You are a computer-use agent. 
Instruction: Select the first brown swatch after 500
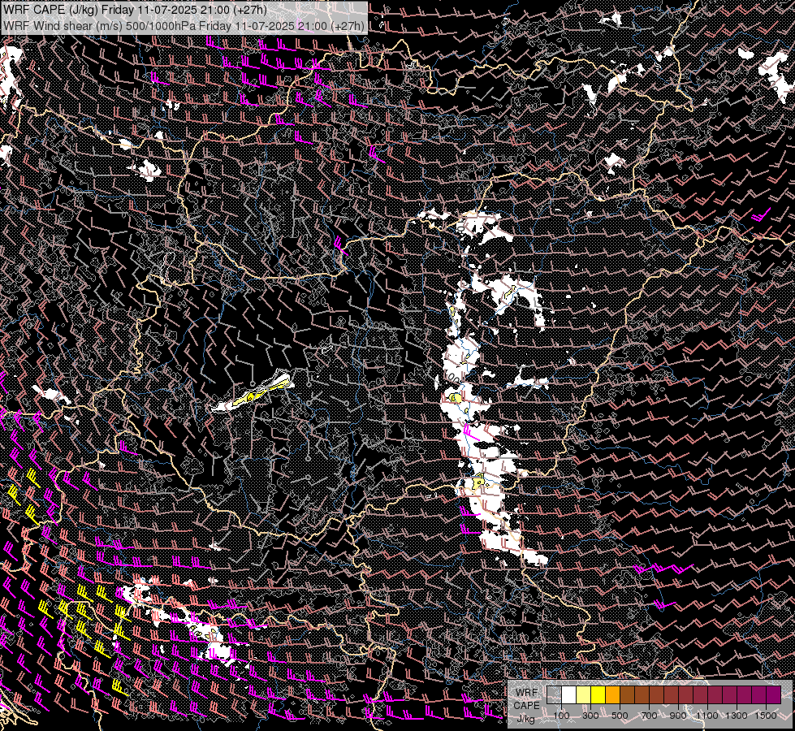tap(627, 695)
